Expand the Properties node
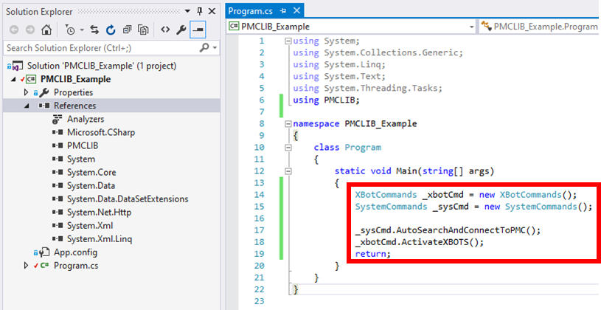This screenshot has width=601, height=310. pos(27,92)
